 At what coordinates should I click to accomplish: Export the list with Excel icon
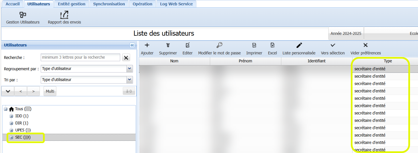click(x=272, y=45)
